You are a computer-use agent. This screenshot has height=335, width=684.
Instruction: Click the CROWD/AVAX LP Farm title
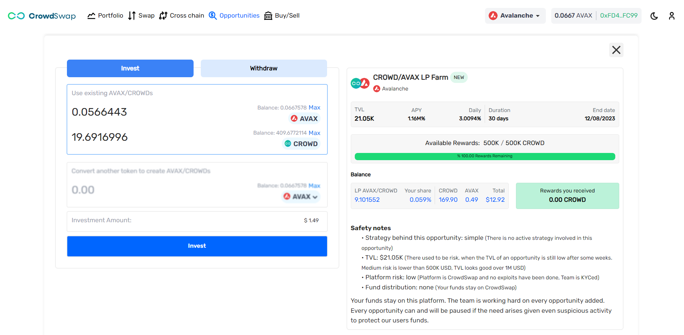coord(411,77)
